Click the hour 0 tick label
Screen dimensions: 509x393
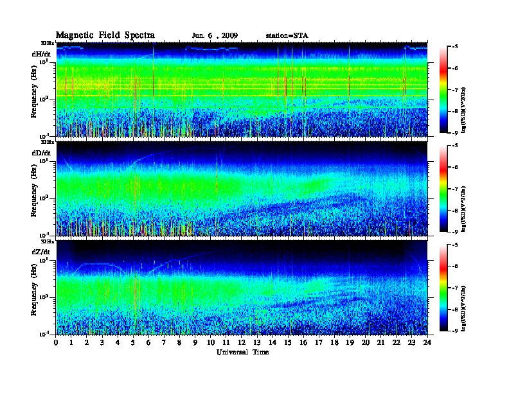[56, 342]
